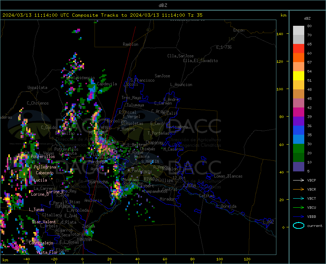Click the 'Catitas' place label

207,196
